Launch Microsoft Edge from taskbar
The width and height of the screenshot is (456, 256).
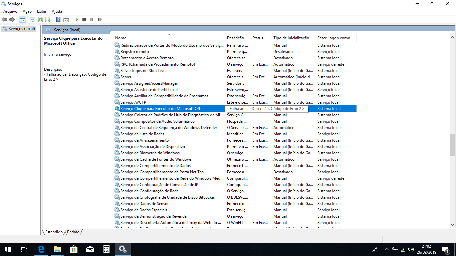(x=41, y=249)
